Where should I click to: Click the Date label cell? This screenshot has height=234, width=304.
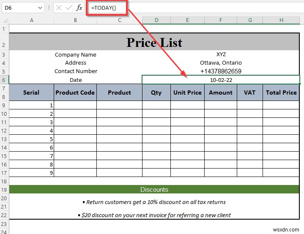pyautogui.click(x=76, y=80)
